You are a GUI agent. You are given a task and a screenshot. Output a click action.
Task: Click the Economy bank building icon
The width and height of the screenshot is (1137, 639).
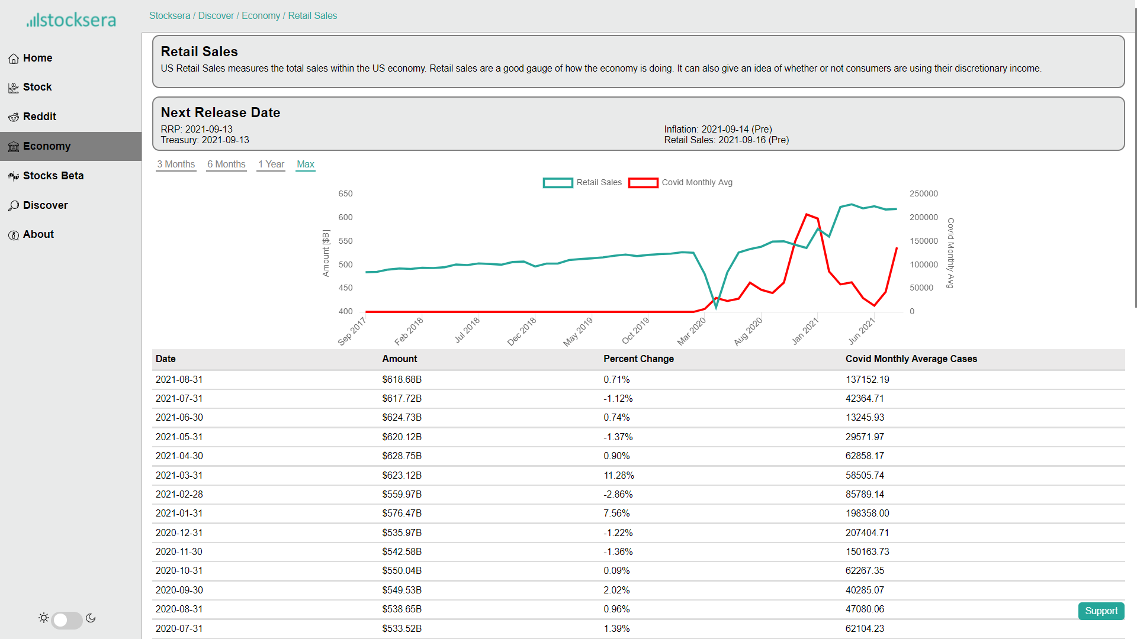(14, 147)
